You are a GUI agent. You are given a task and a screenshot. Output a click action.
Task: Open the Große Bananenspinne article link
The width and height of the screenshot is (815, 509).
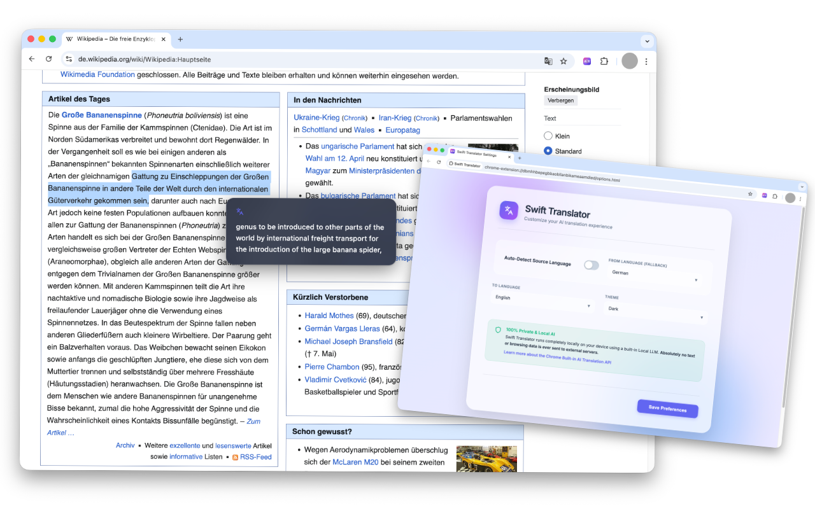pos(101,115)
